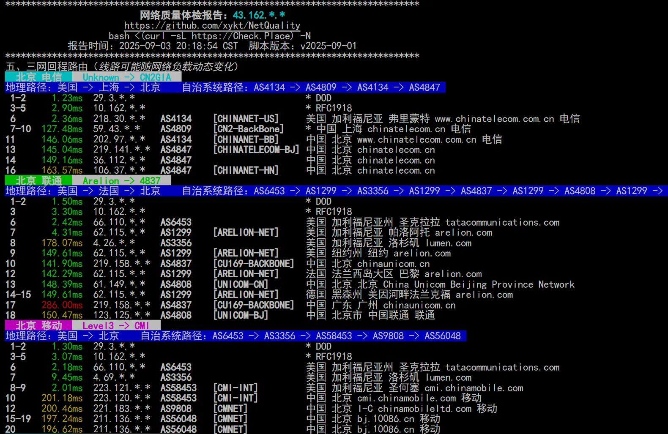Click the 178.07ms latency value
The width and height of the screenshot is (668, 434).
[x=62, y=243]
